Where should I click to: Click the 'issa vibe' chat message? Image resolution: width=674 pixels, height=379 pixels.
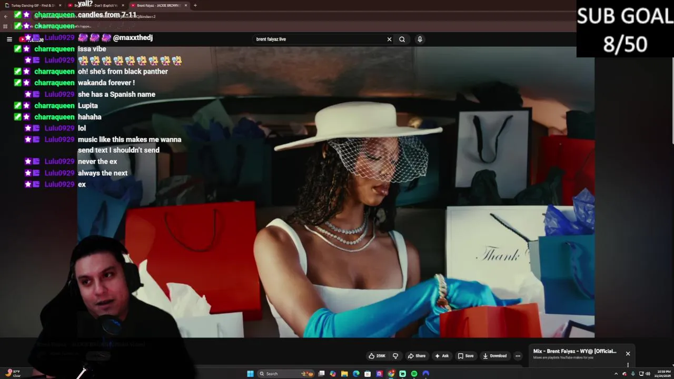92,49
